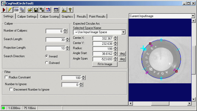Click the CogFindCircleTool1 title bar magnifier icon
The height and width of the screenshot is (111, 197).
[4, 3]
